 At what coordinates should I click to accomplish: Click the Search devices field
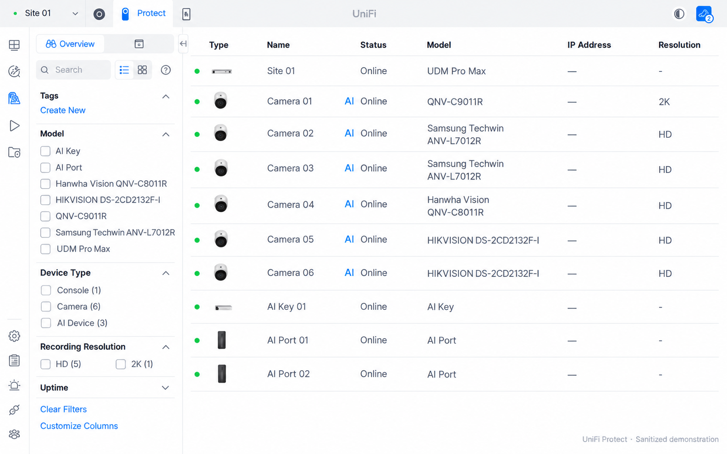point(73,70)
